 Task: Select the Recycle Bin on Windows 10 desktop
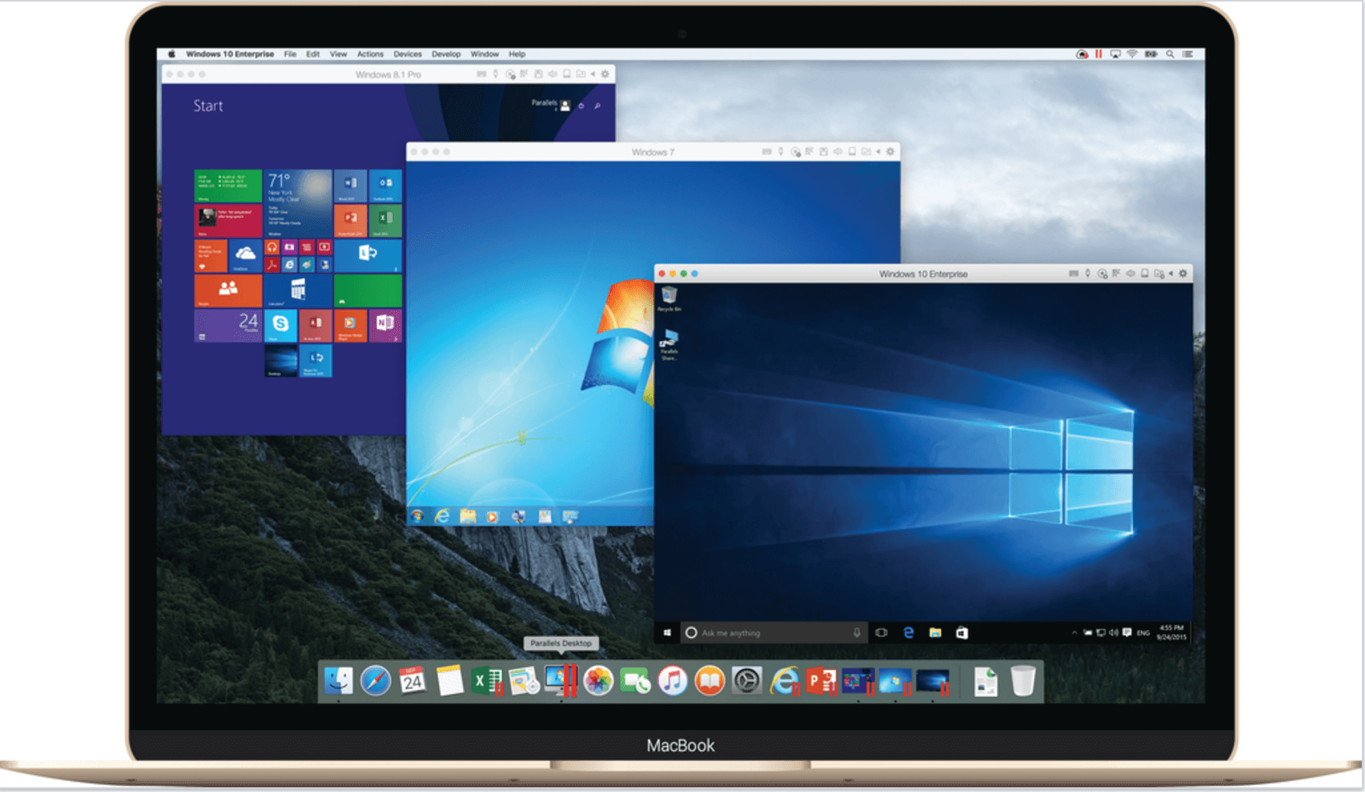[668, 299]
